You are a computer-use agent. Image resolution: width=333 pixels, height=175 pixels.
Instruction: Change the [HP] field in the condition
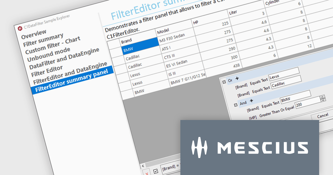pos(253,118)
